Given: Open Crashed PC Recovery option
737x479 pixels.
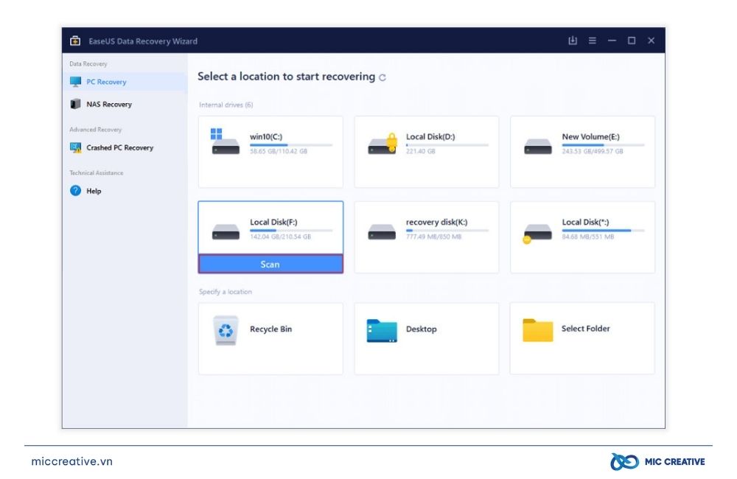Looking at the screenshot, I should [125, 147].
